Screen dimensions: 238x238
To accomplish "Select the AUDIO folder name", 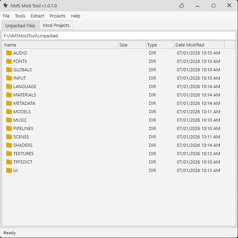I will (x=20, y=53).
